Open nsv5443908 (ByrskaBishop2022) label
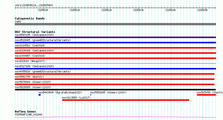Viewport: 223px width, 120px height. click(x=60, y=92)
